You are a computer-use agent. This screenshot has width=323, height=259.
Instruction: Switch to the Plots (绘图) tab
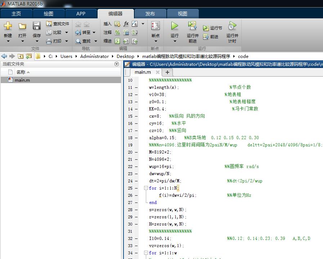click(x=49, y=14)
